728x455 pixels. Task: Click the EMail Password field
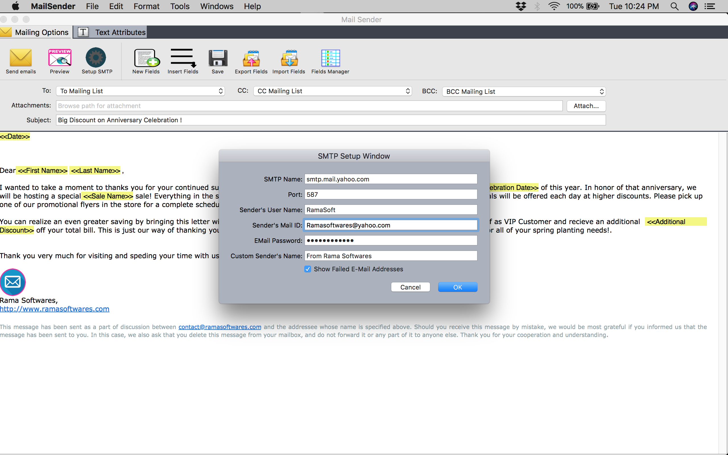pyautogui.click(x=391, y=241)
